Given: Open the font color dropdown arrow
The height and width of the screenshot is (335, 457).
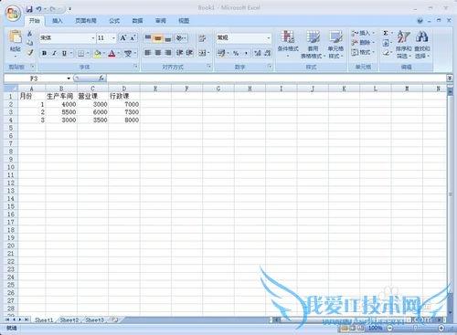Looking at the screenshot, I should point(118,54).
